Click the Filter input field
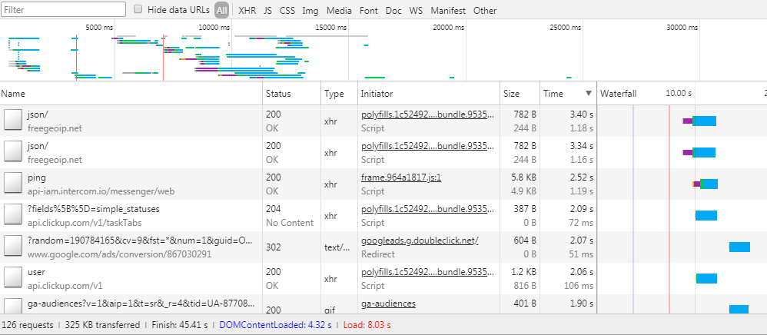Image resolution: width=767 pixels, height=335 pixels. [64, 9]
